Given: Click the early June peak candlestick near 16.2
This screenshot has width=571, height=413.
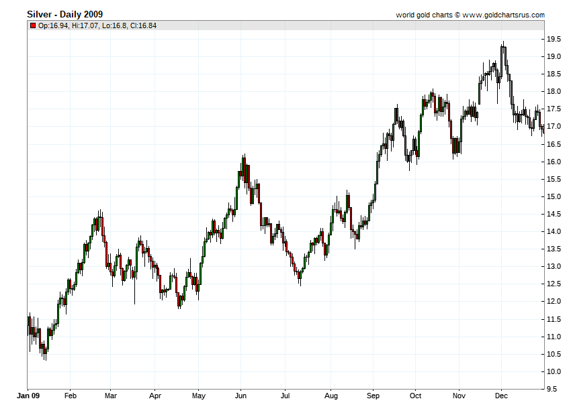Looking at the screenshot, I should pos(244,169).
